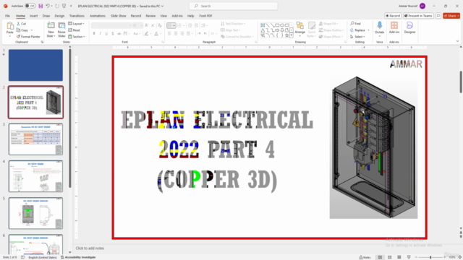Open the Insert tab
463x260 pixels.
tap(34, 16)
